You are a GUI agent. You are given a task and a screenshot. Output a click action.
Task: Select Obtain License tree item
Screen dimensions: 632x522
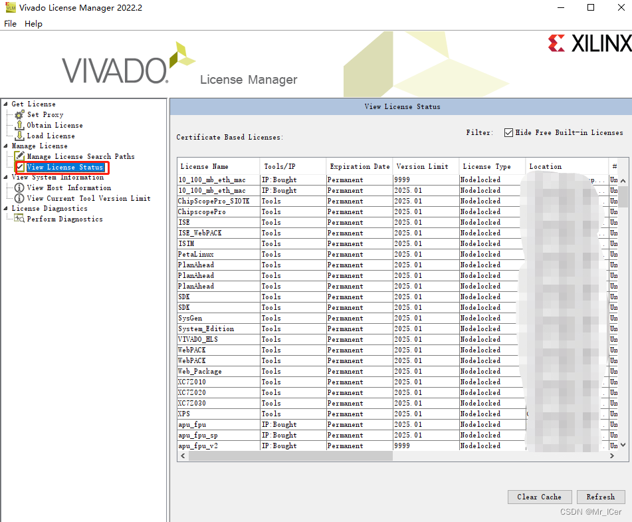[x=54, y=125]
